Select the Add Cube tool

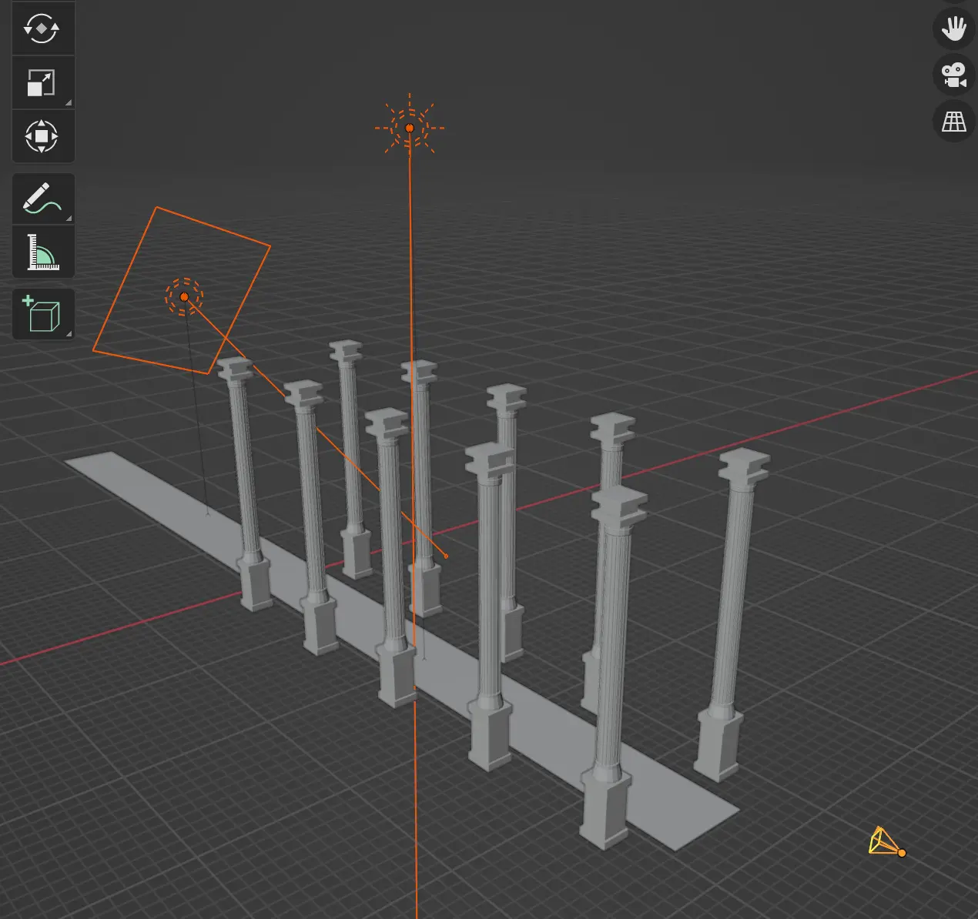(x=42, y=314)
